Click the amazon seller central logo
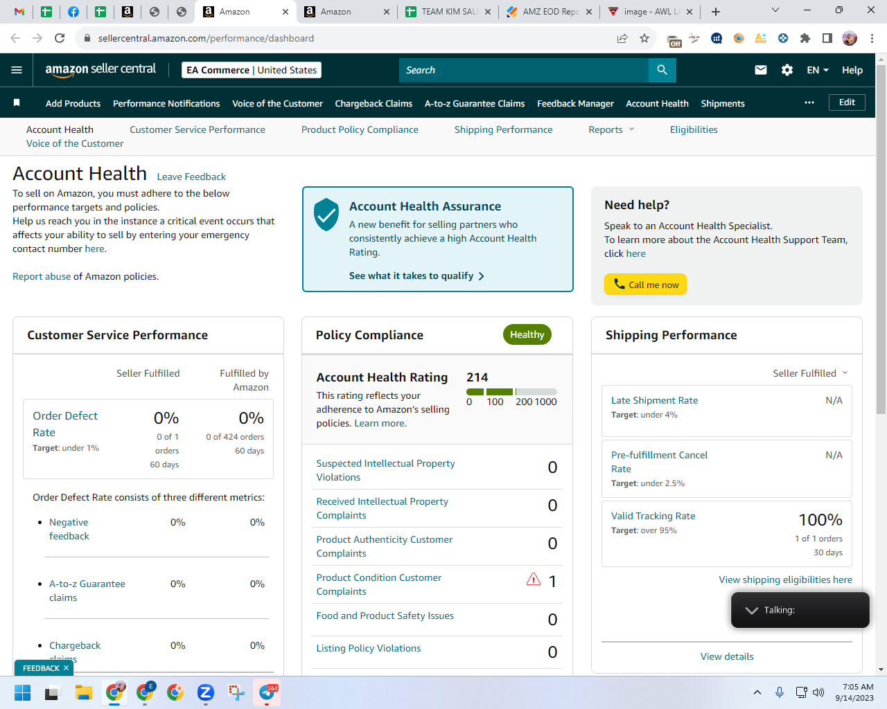The height and width of the screenshot is (709, 887). [x=100, y=69]
